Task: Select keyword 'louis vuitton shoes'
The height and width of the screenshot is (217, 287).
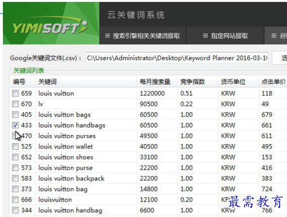Action: tap(66, 157)
